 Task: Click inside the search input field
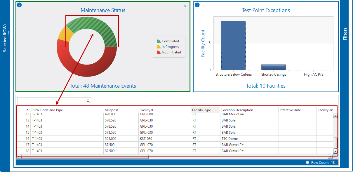tap(53, 101)
